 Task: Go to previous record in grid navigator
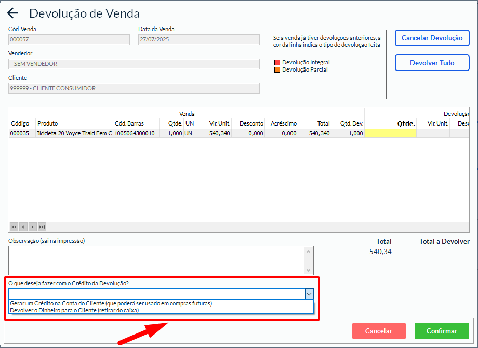(23, 227)
